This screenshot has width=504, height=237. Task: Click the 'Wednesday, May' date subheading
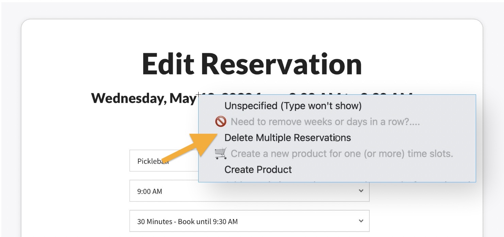tap(144, 98)
